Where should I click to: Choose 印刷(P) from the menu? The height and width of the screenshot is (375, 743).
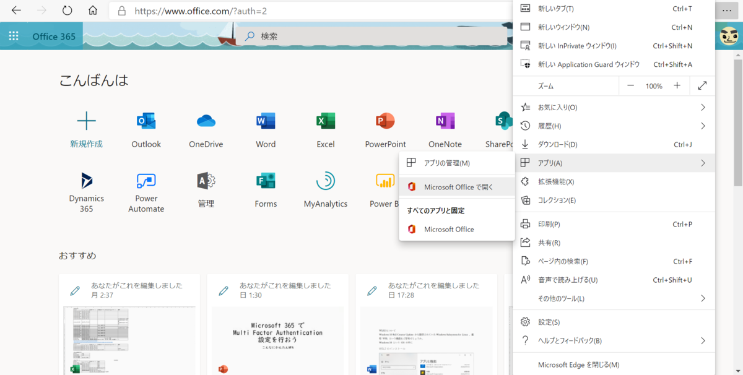tap(614, 224)
